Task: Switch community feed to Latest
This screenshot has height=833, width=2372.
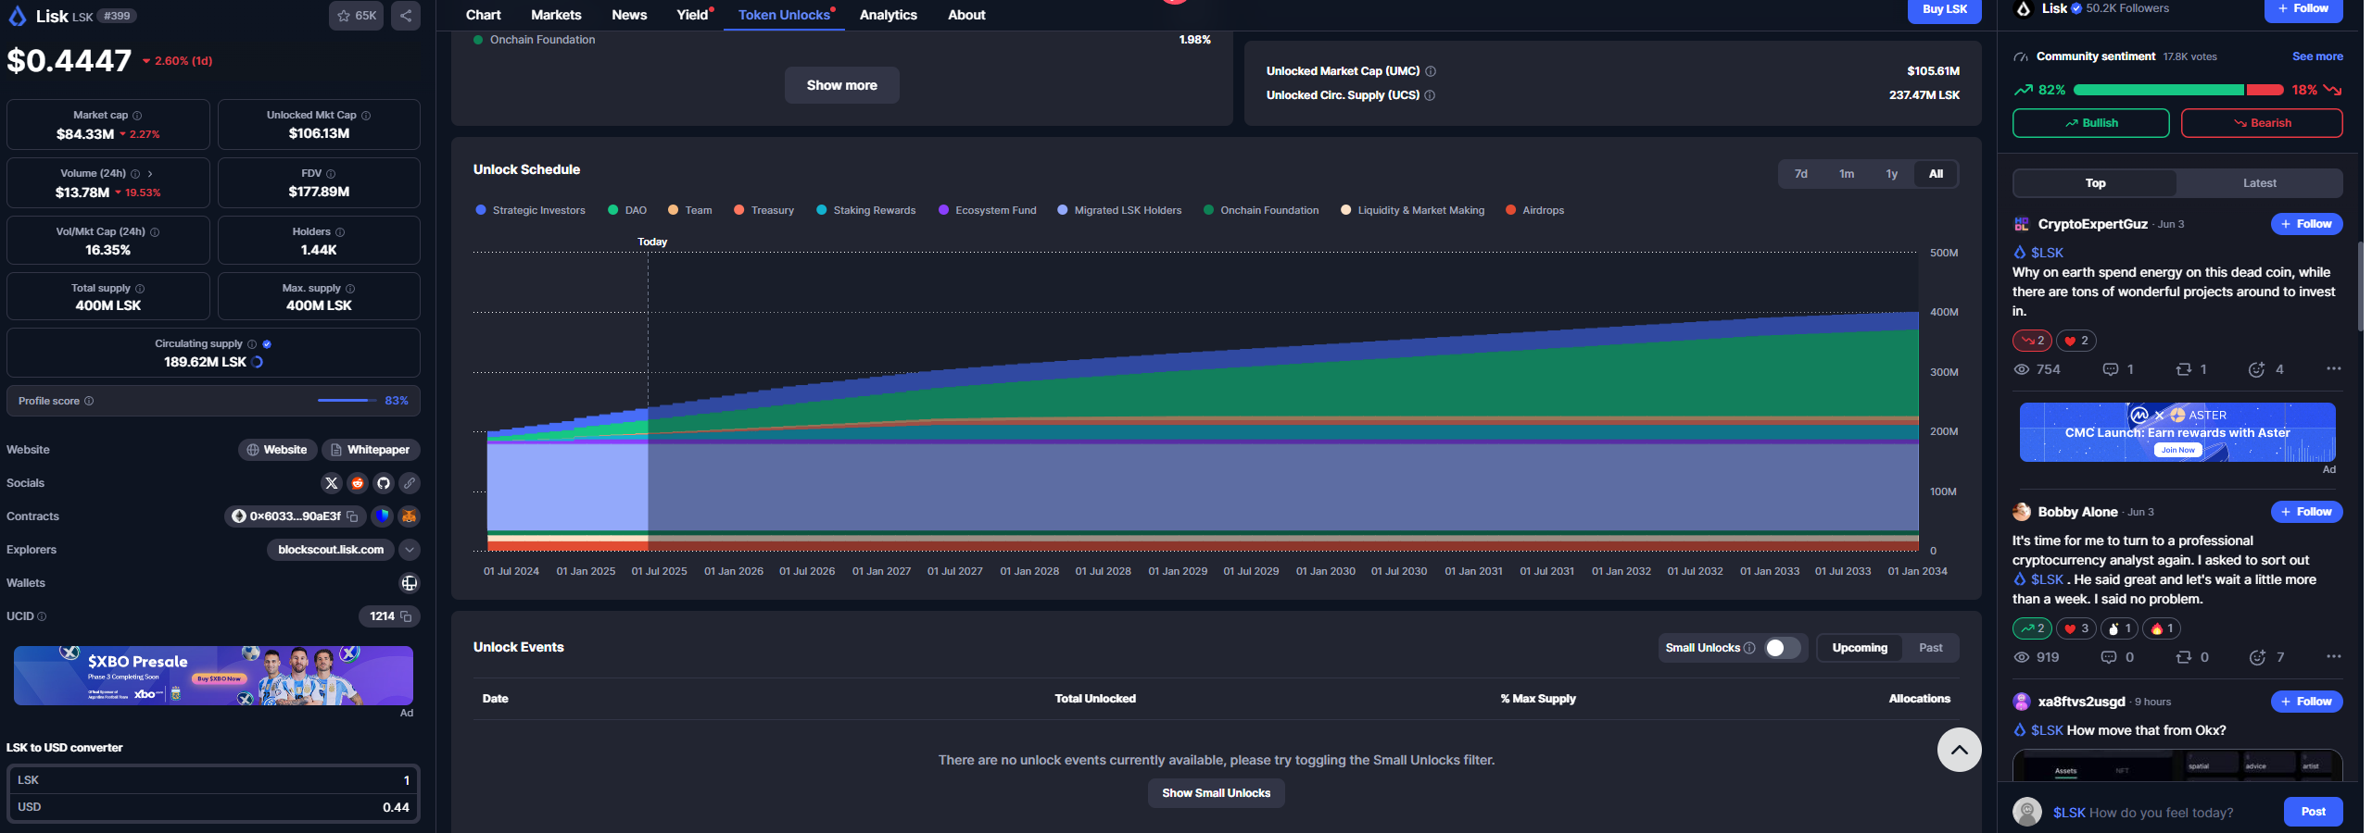Action: coord(2259,183)
